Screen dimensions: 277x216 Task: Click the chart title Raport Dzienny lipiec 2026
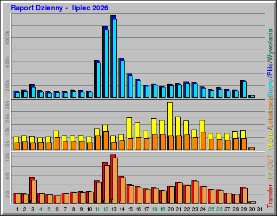coord(60,8)
